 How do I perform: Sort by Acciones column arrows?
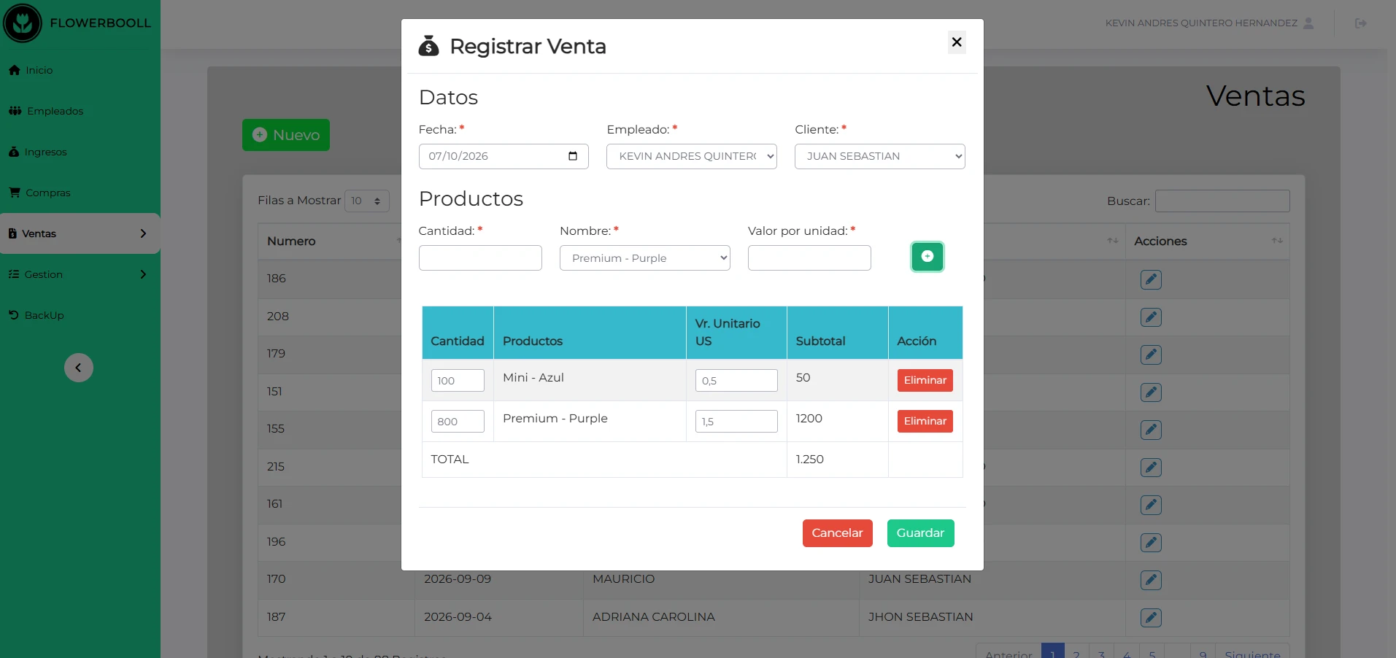1277,241
